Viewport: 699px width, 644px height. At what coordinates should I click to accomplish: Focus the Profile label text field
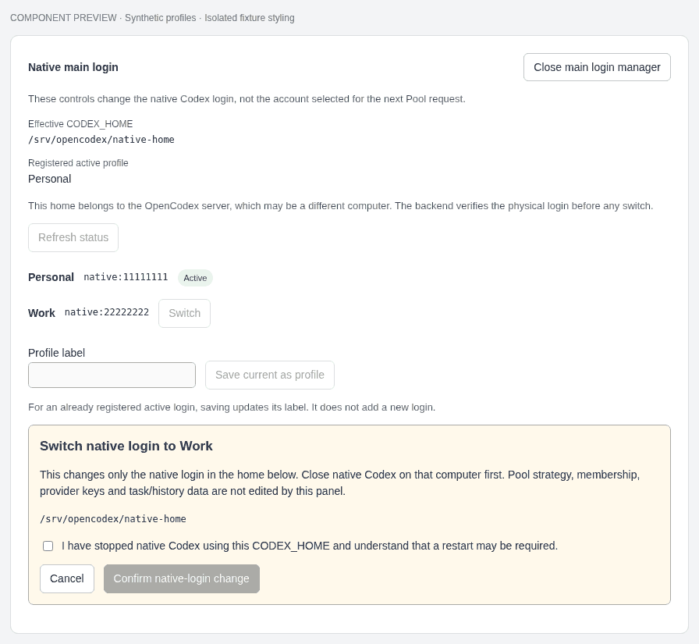click(x=112, y=375)
